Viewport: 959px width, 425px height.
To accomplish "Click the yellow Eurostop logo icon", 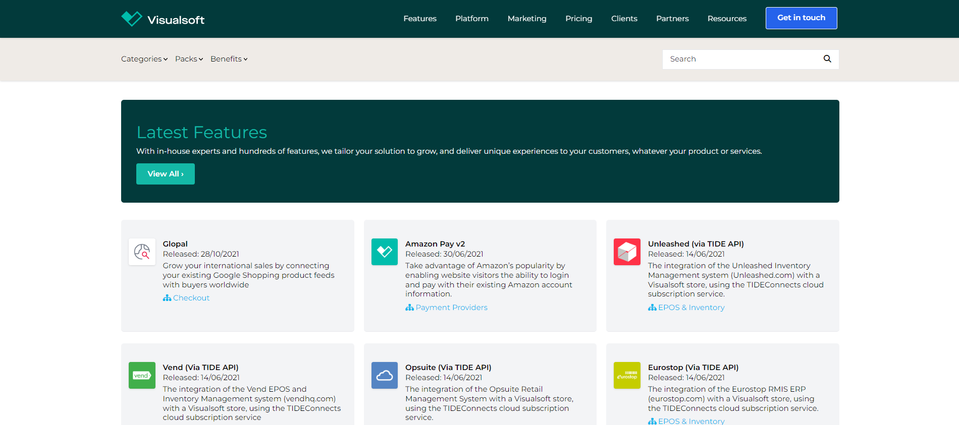I will pos(626,375).
